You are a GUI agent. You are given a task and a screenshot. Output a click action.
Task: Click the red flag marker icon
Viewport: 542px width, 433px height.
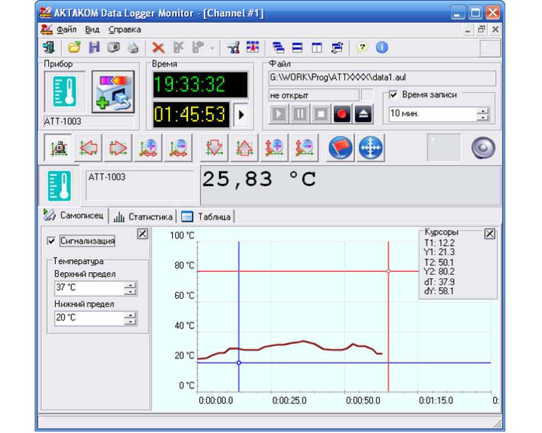[x=341, y=148]
